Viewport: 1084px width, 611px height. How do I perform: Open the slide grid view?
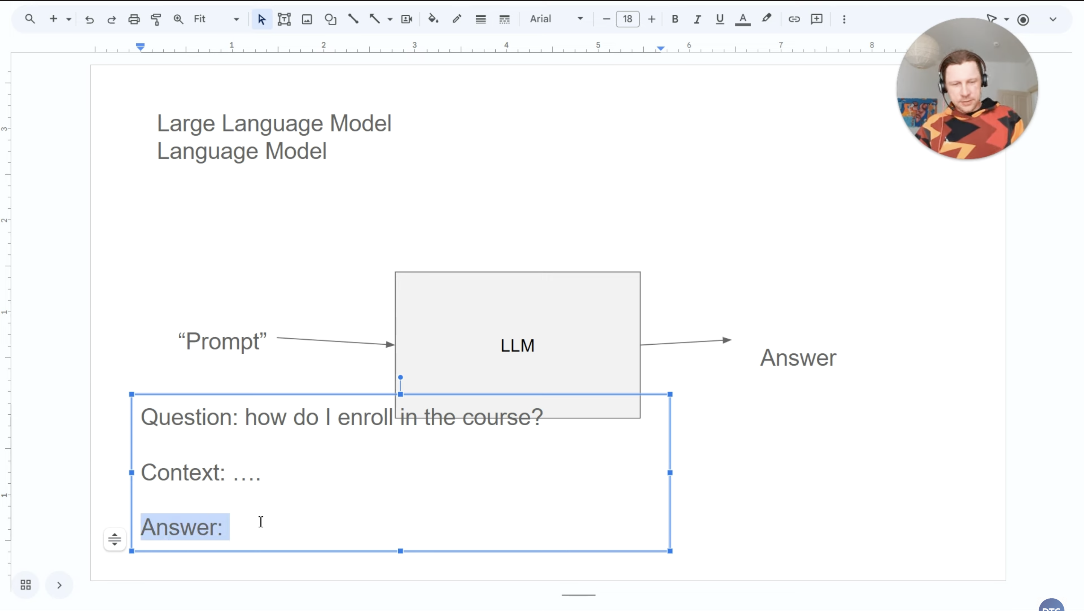point(26,585)
